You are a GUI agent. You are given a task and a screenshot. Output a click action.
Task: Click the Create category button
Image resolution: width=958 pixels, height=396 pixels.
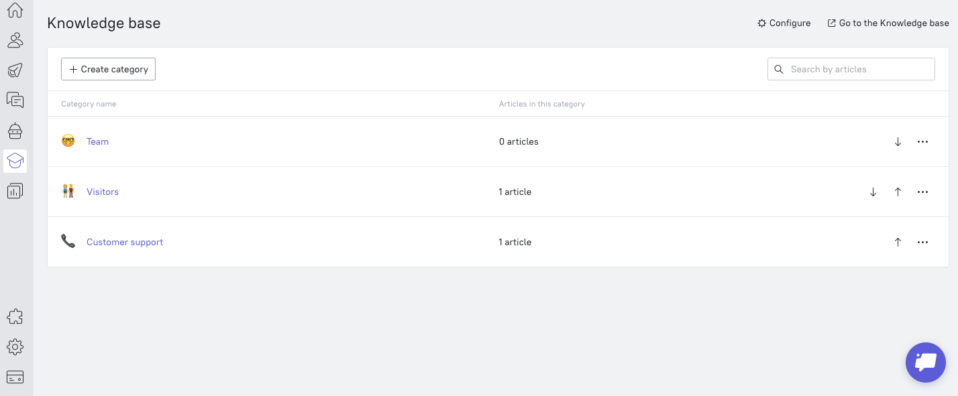[x=108, y=69]
